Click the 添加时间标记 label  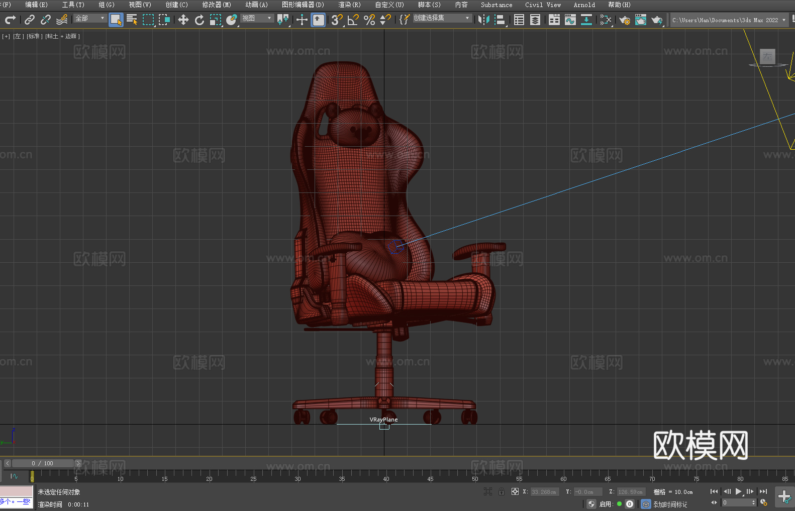(670, 504)
